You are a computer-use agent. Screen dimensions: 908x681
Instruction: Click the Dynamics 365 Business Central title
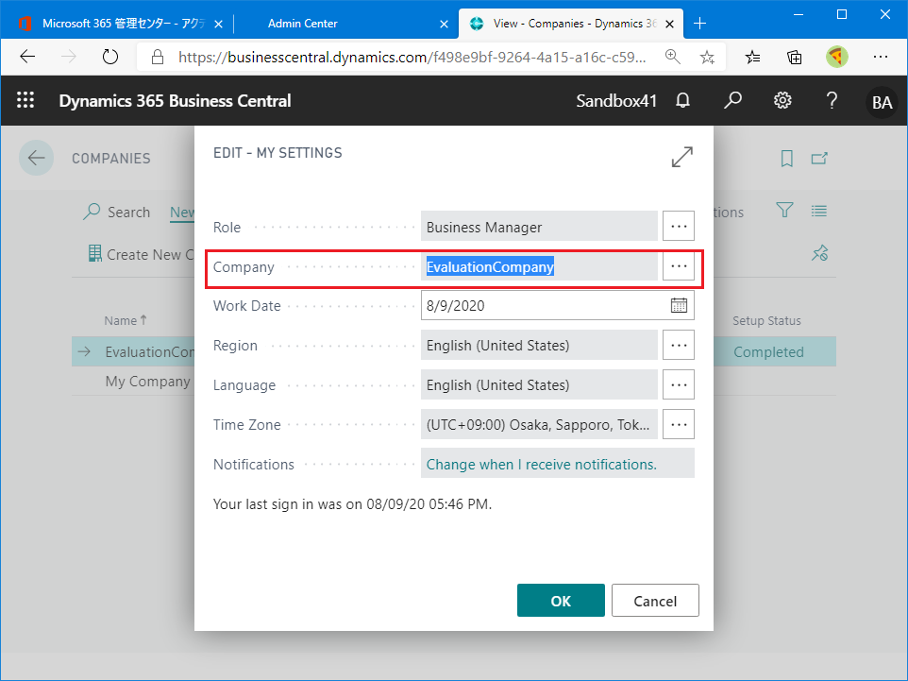[175, 101]
